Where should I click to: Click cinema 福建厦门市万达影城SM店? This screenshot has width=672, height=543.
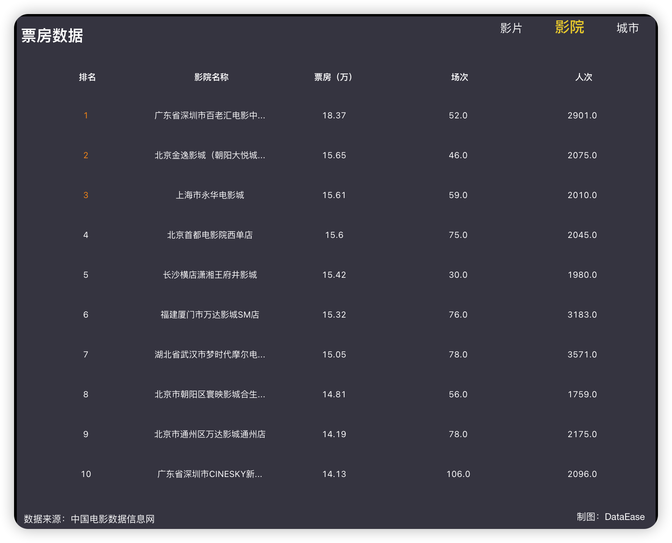click(210, 315)
